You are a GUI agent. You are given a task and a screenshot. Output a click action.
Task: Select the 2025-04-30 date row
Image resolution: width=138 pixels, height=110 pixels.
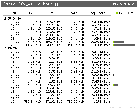(12, 19)
